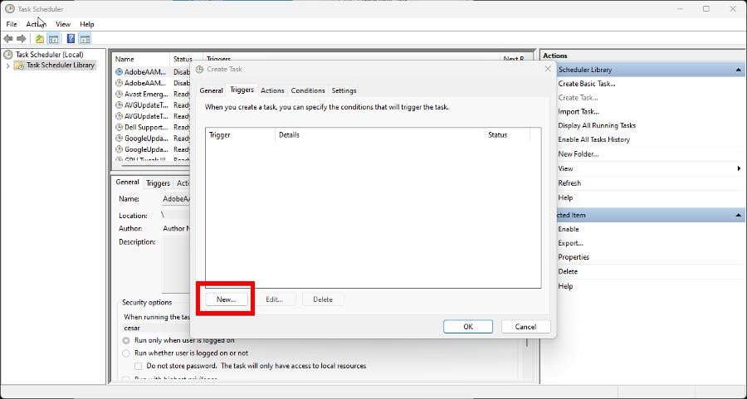This screenshot has width=747, height=399.
Task: Click Create Basic Task... in Actions pane
Action: click(x=587, y=84)
